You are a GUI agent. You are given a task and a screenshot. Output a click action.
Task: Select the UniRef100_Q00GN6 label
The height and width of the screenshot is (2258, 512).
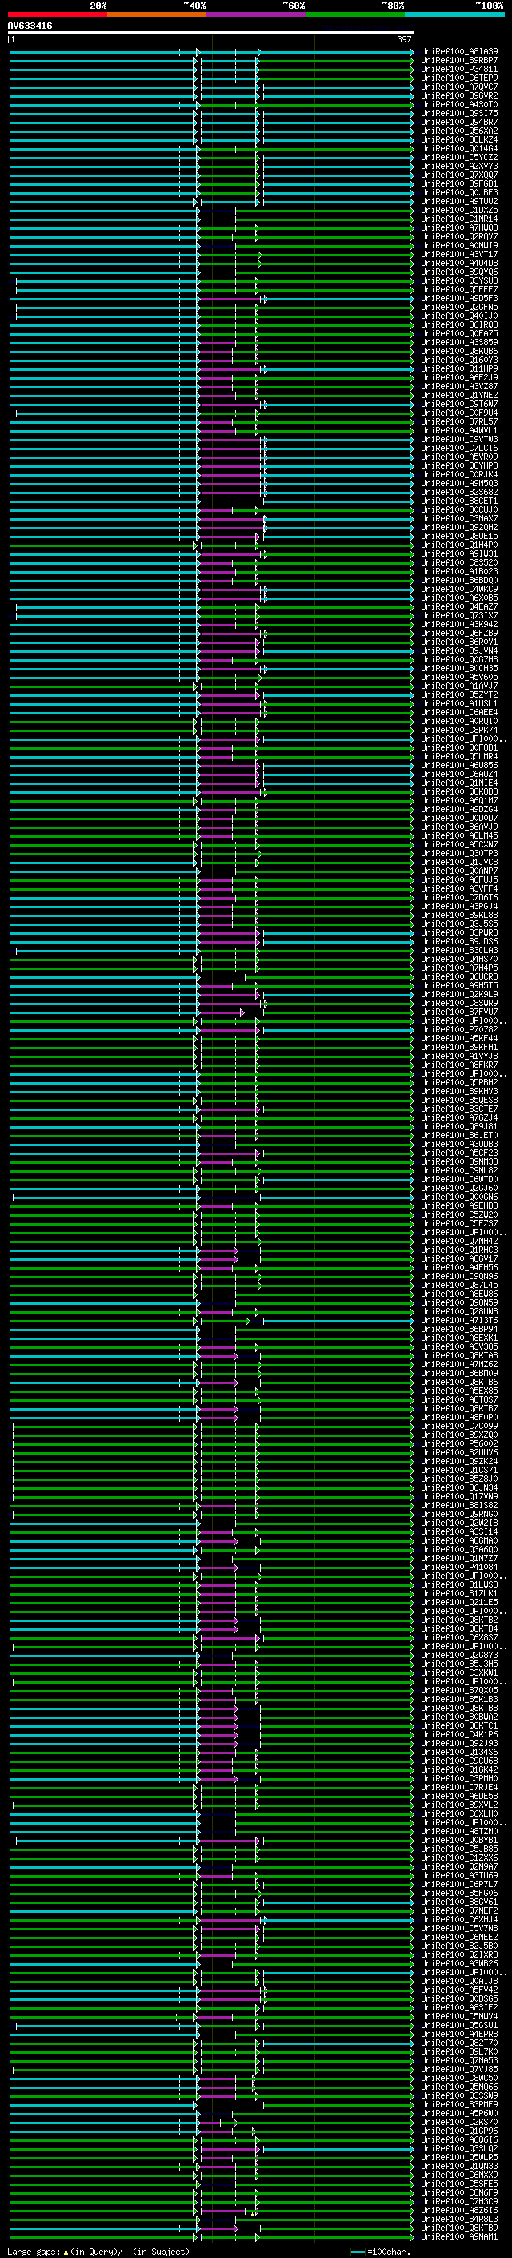[459, 1197]
